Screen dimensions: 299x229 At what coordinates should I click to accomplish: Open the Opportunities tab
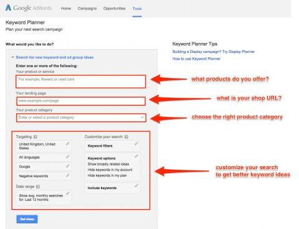[115, 9]
